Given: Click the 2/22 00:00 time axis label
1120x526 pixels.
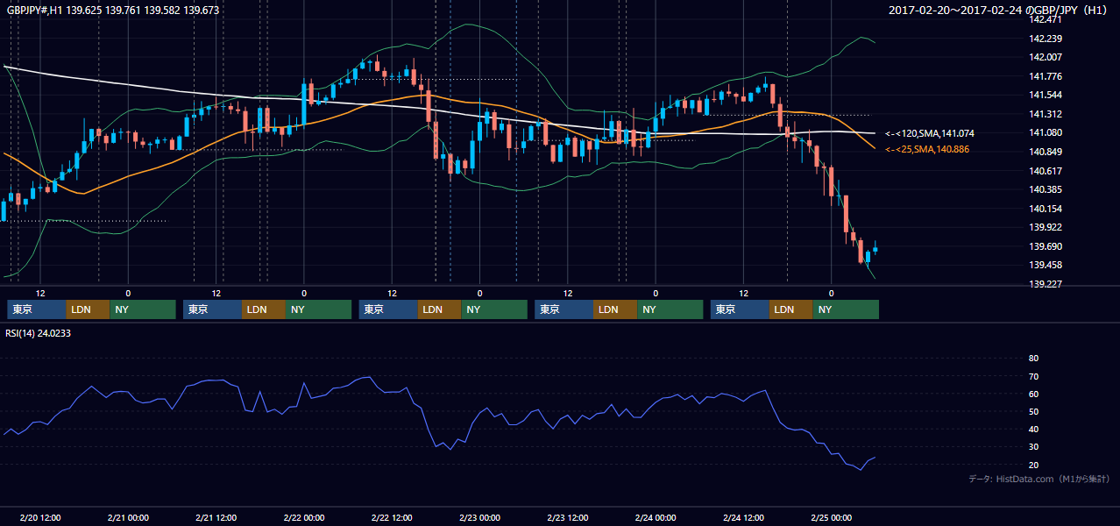Looking at the screenshot, I should coord(303,517).
